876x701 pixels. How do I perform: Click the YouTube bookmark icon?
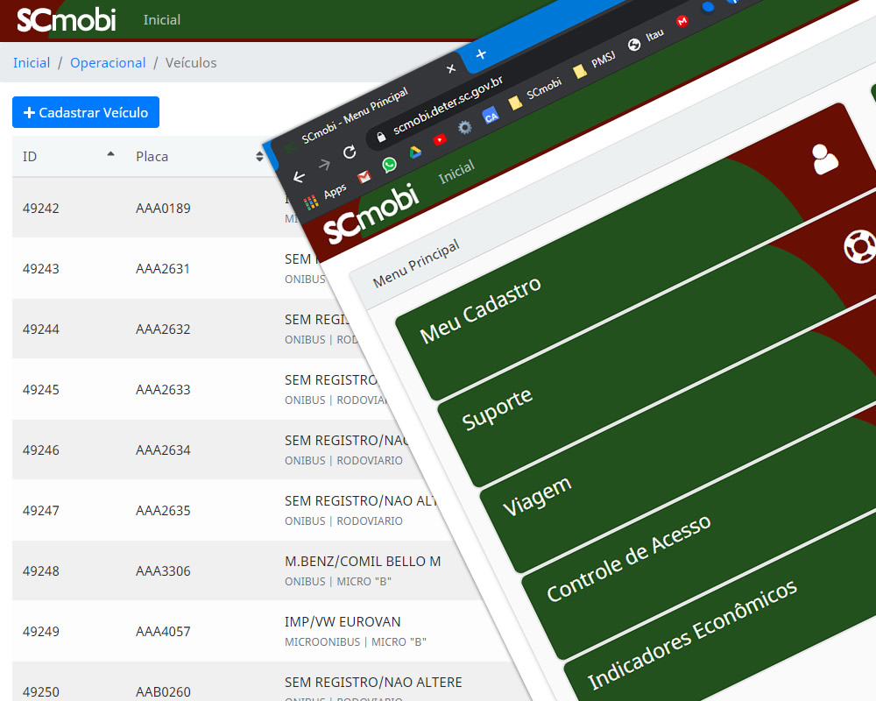point(439,140)
